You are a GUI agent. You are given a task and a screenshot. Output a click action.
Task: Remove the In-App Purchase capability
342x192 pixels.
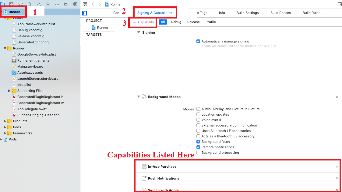(337, 167)
